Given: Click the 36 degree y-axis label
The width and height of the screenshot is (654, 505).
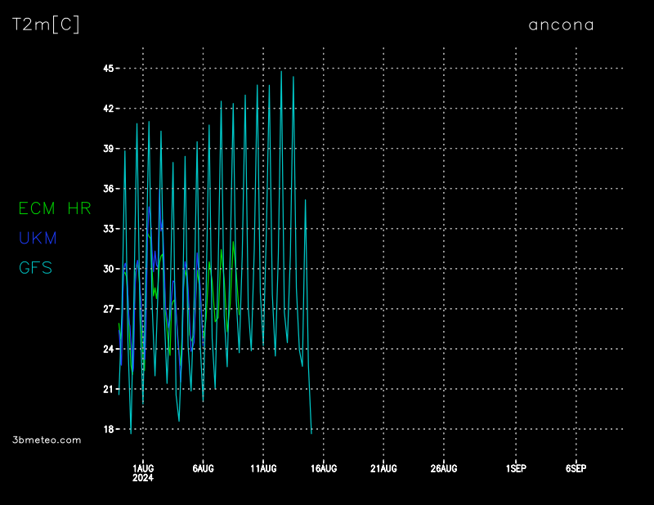Looking at the screenshot, I should point(107,189).
